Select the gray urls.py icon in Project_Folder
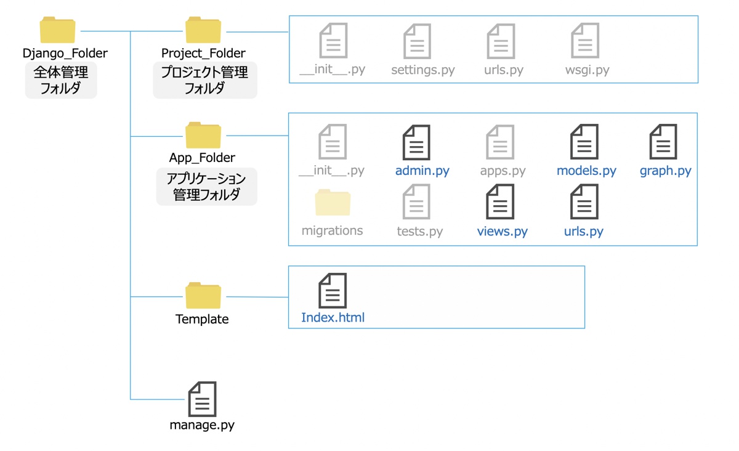This screenshot has width=739, height=451. point(501,41)
